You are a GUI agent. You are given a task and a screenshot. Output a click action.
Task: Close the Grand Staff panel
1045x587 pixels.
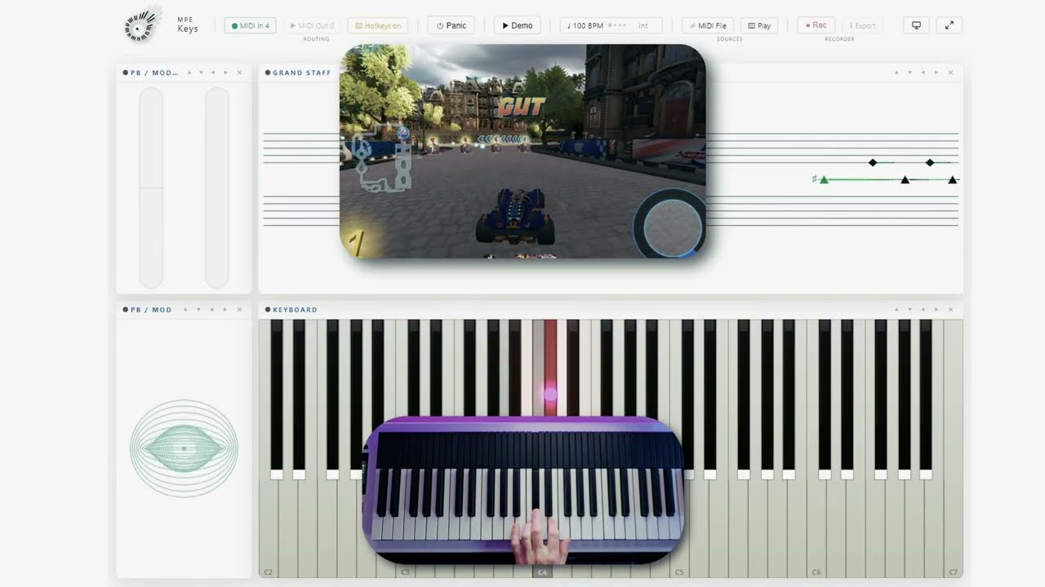[x=950, y=73]
